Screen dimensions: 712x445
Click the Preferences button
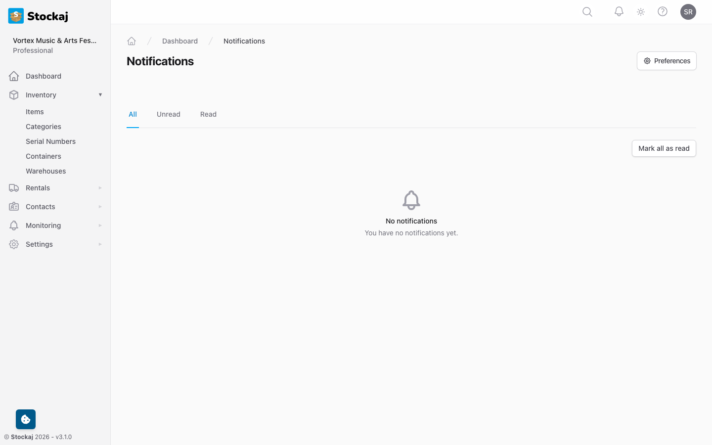667,61
